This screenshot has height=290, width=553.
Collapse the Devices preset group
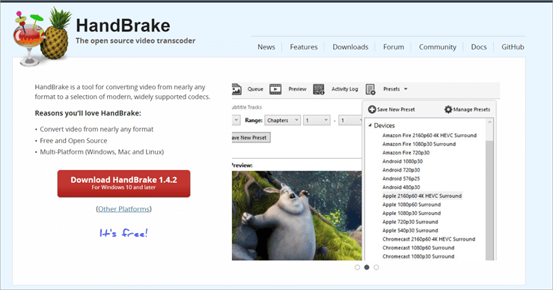coord(370,125)
